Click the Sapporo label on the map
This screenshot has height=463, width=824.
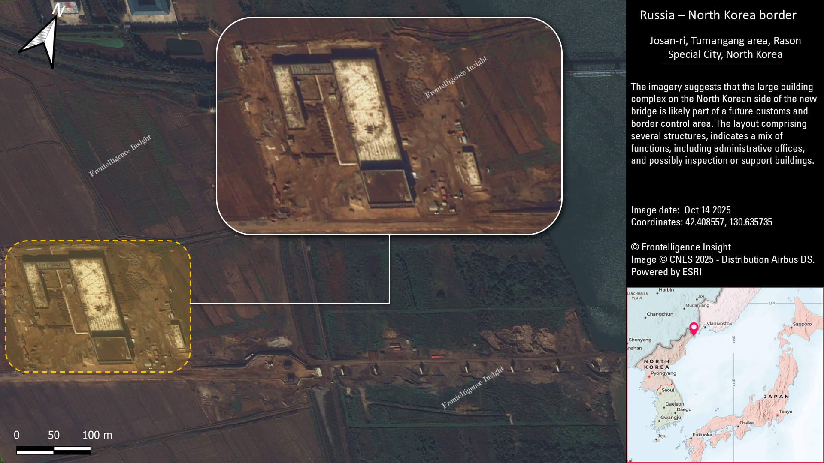802,324
